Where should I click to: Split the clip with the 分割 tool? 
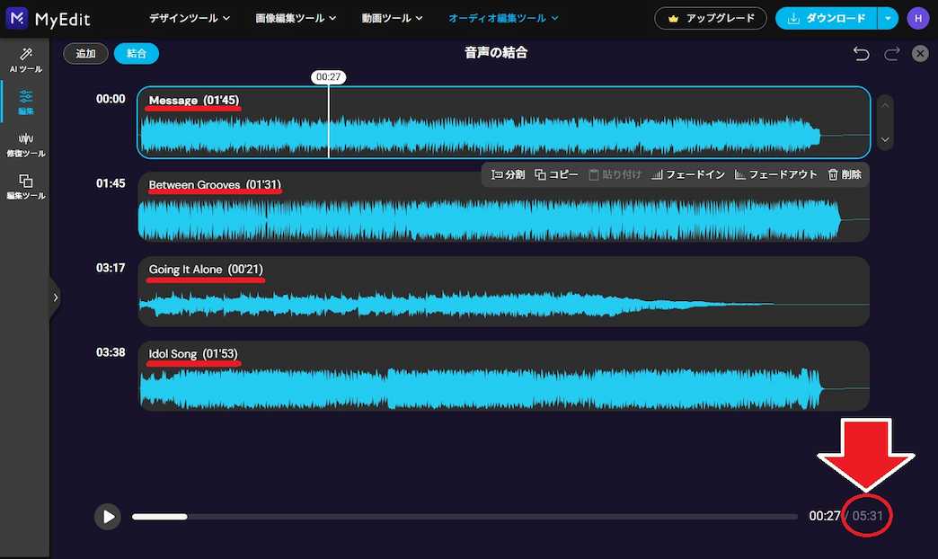click(507, 175)
